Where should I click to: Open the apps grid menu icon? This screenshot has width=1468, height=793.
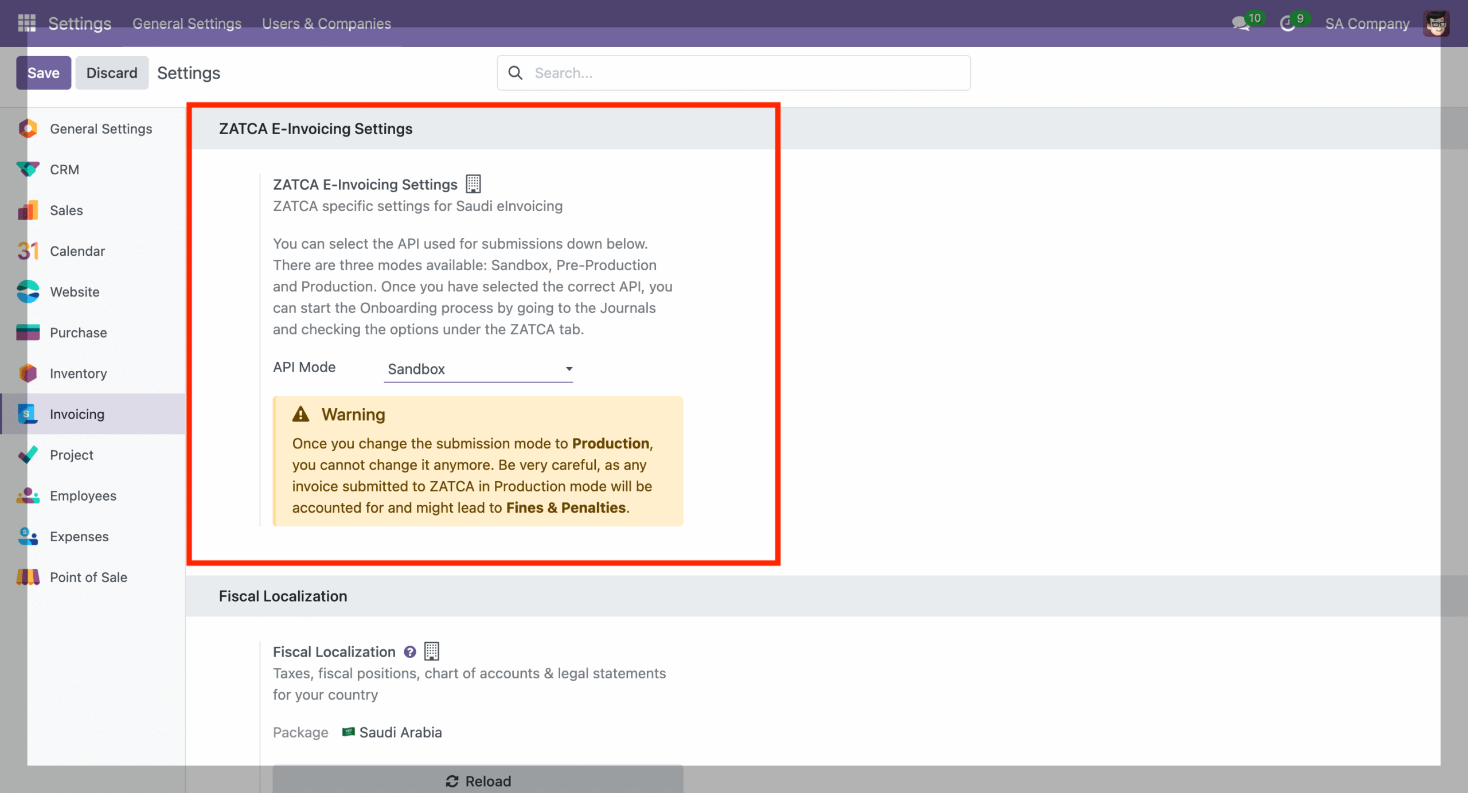(x=26, y=23)
